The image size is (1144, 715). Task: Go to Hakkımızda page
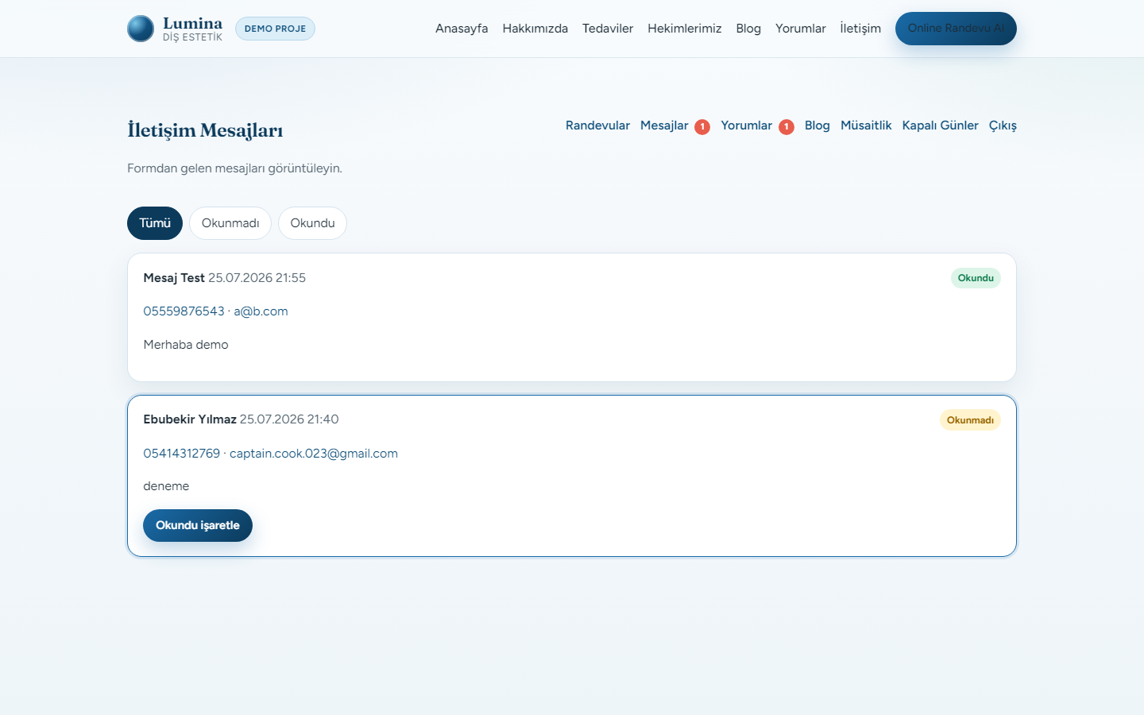click(x=535, y=29)
